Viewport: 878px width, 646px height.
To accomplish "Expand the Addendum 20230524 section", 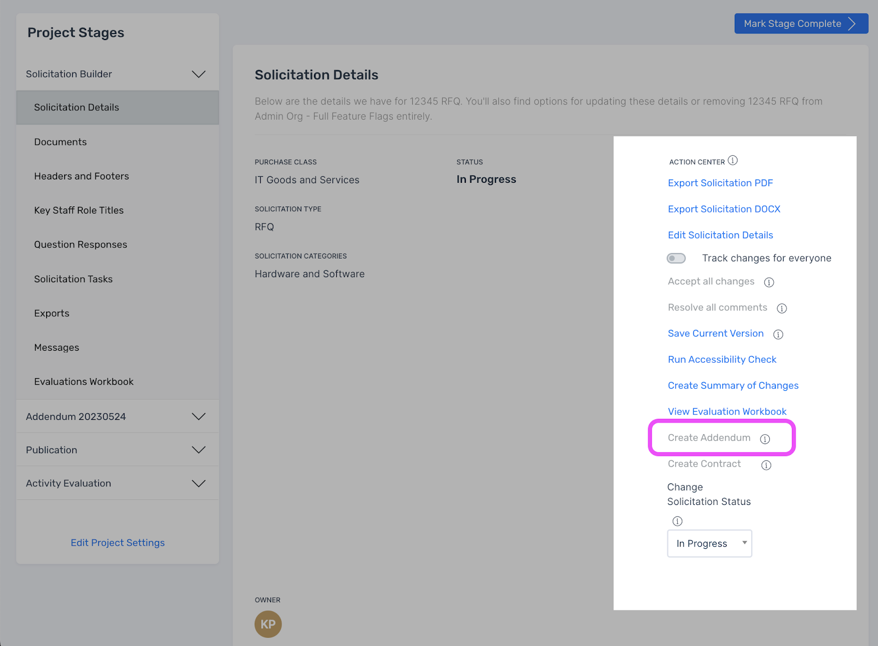I will pyautogui.click(x=117, y=417).
